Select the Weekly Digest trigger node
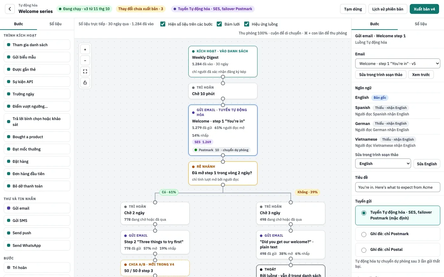 click(x=223, y=62)
